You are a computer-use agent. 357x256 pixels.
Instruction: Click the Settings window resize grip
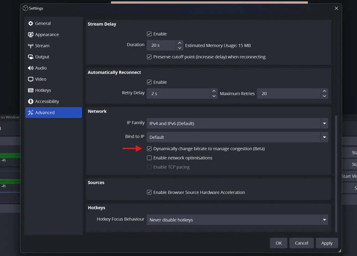(x=340, y=251)
